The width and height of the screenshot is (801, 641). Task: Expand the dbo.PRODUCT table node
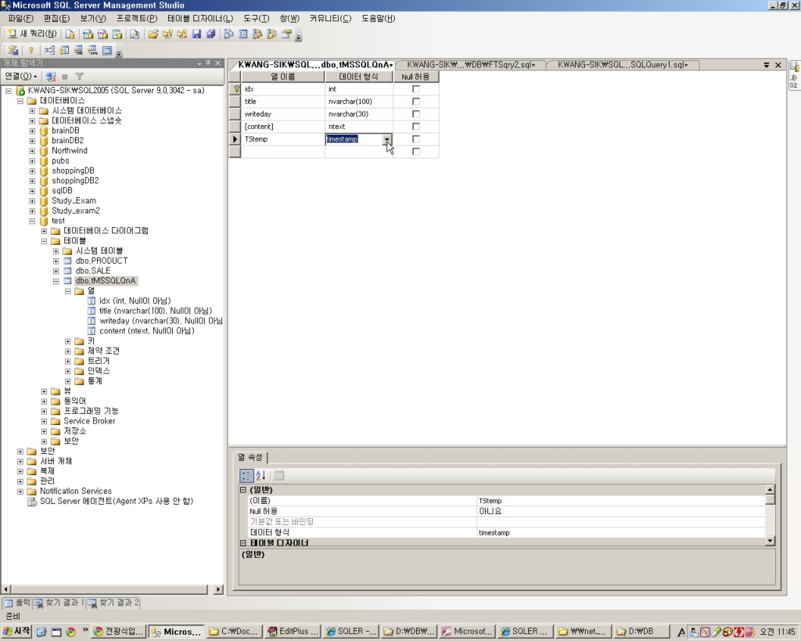pos(56,261)
